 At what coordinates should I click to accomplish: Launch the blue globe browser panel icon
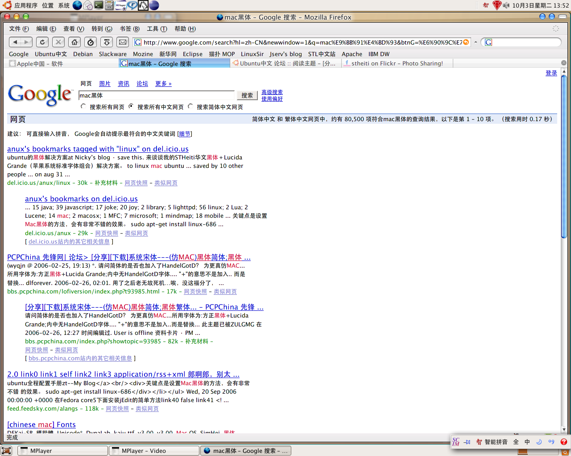pyautogui.click(x=77, y=5)
